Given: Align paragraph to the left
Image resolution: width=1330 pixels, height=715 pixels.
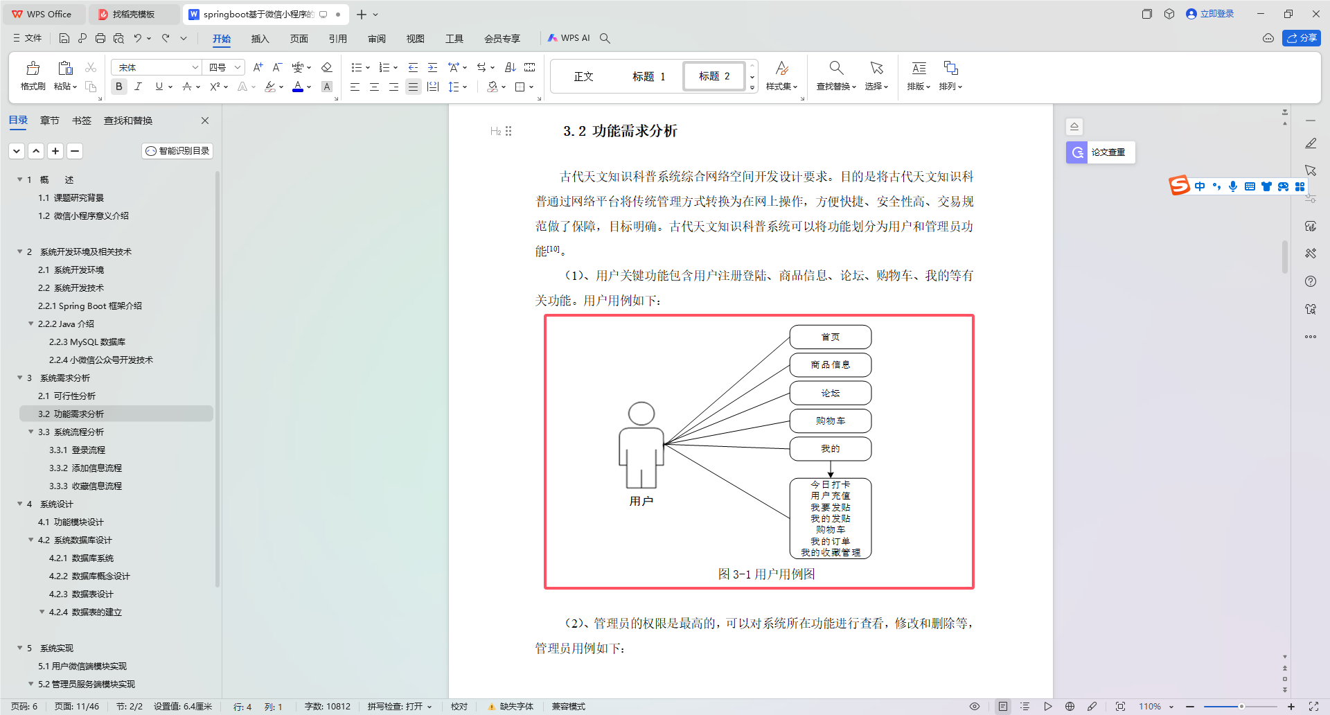Looking at the screenshot, I should coord(355,87).
